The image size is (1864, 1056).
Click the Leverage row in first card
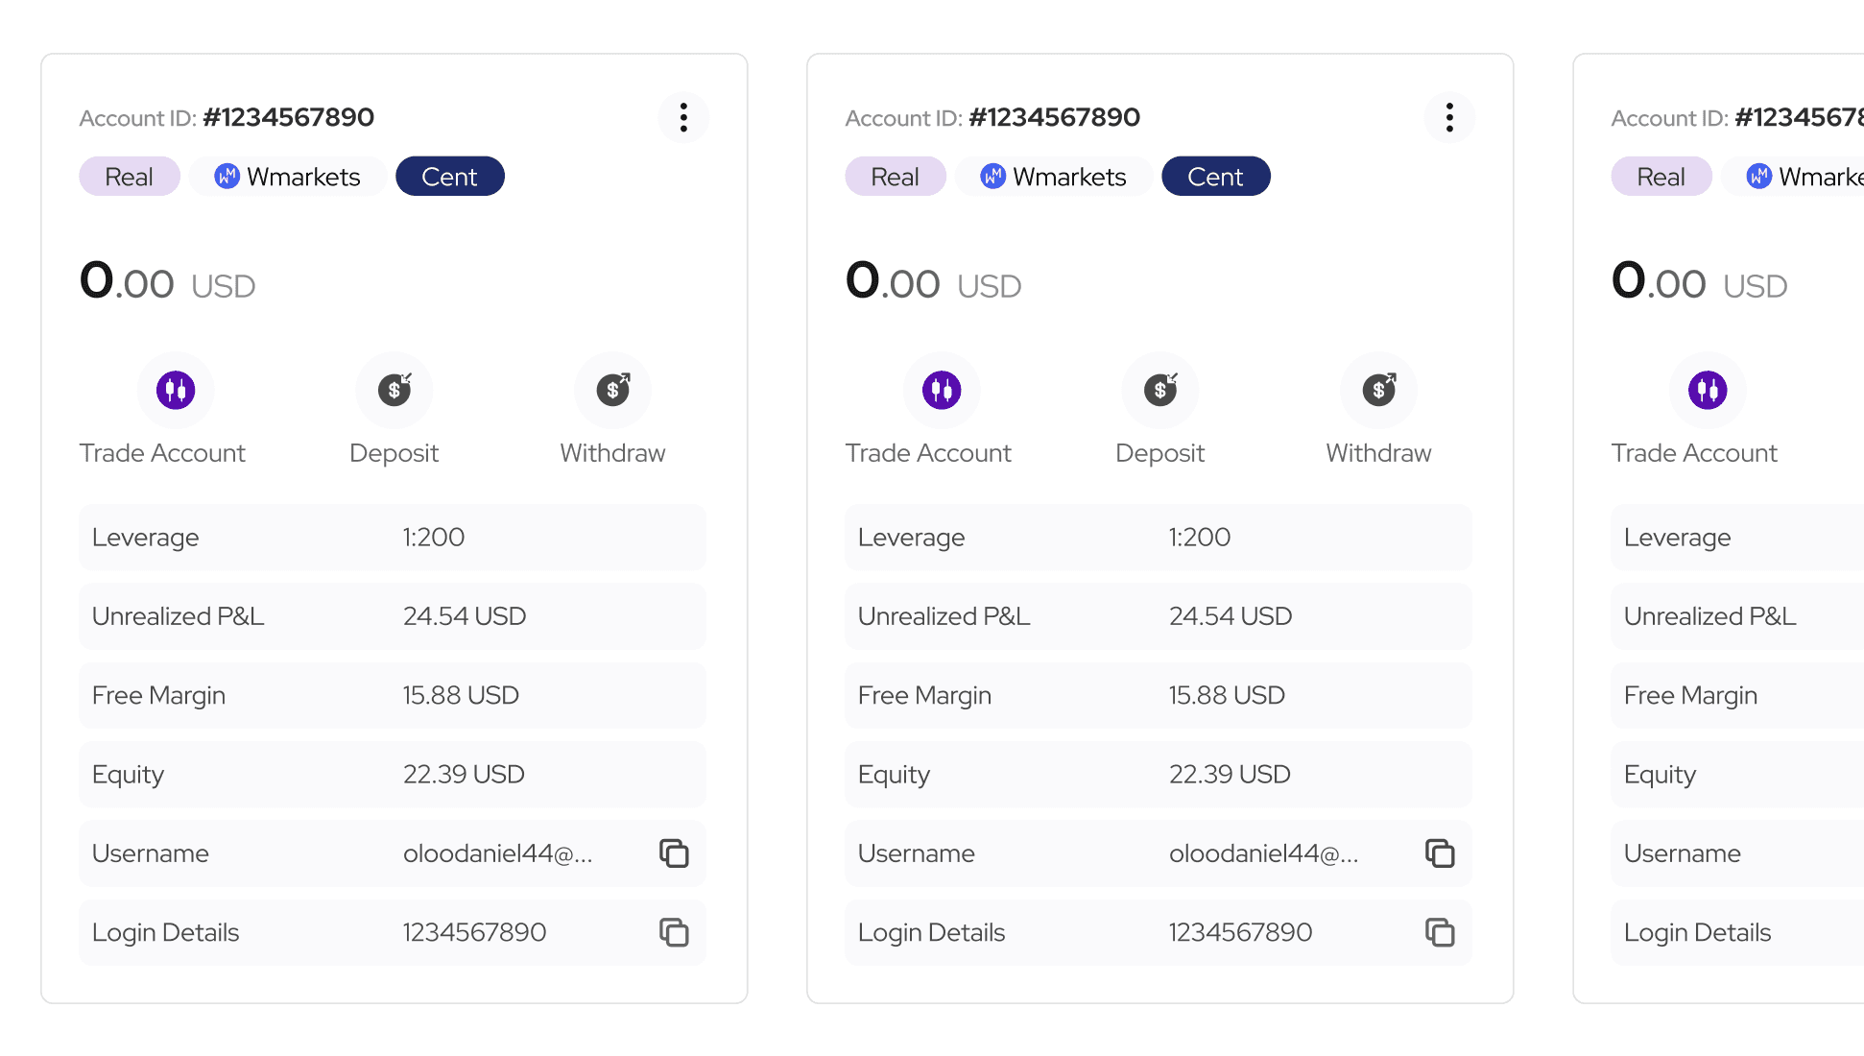pyautogui.click(x=393, y=538)
